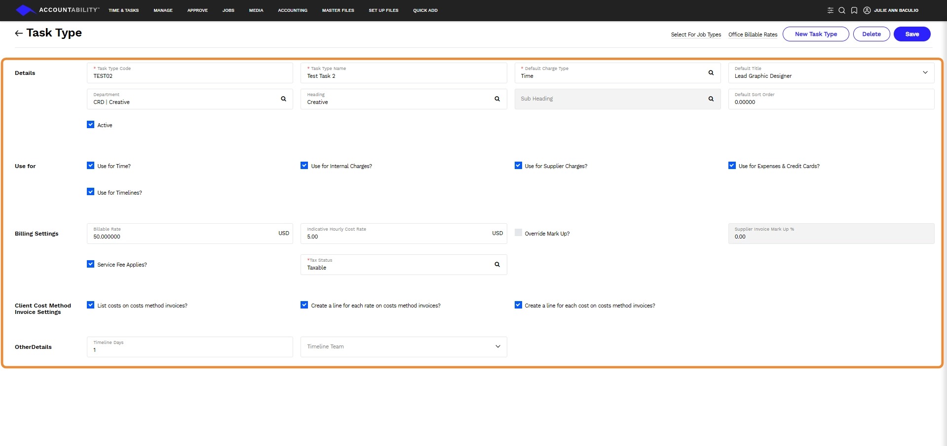Click the search magnifier in the top bar
This screenshot has width=947, height=446.
tap(842, 10)
